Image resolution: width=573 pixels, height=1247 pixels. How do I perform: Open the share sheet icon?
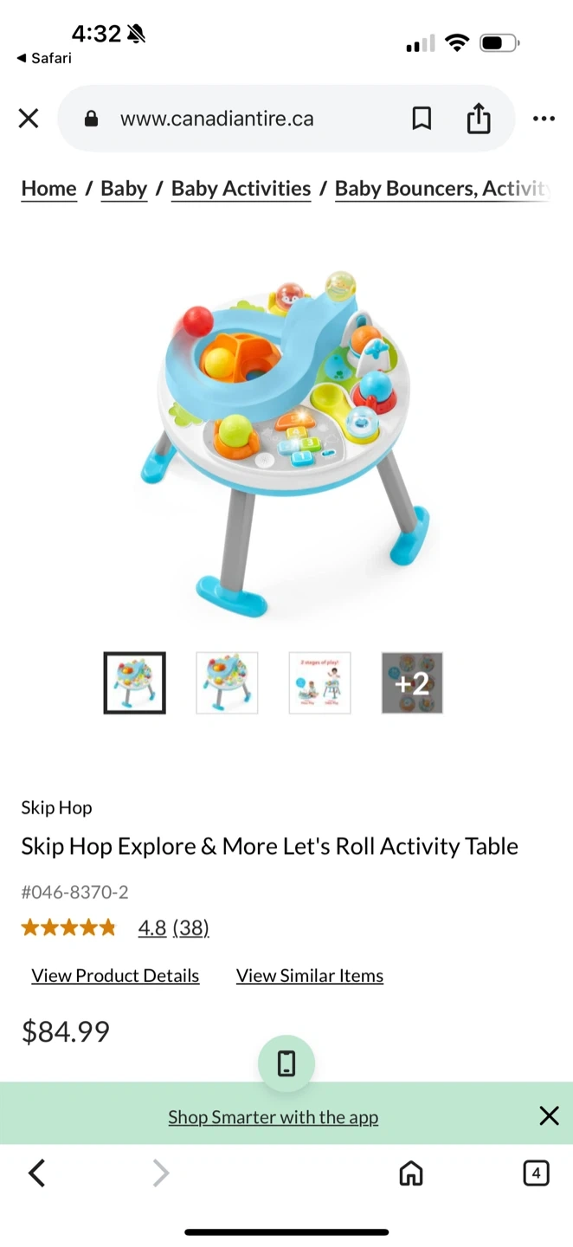point(479,119)
